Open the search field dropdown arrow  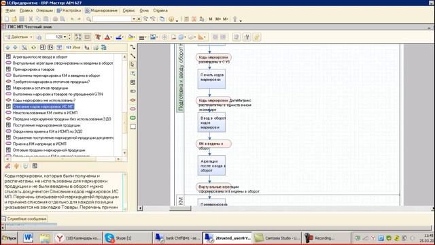point(134,19)
